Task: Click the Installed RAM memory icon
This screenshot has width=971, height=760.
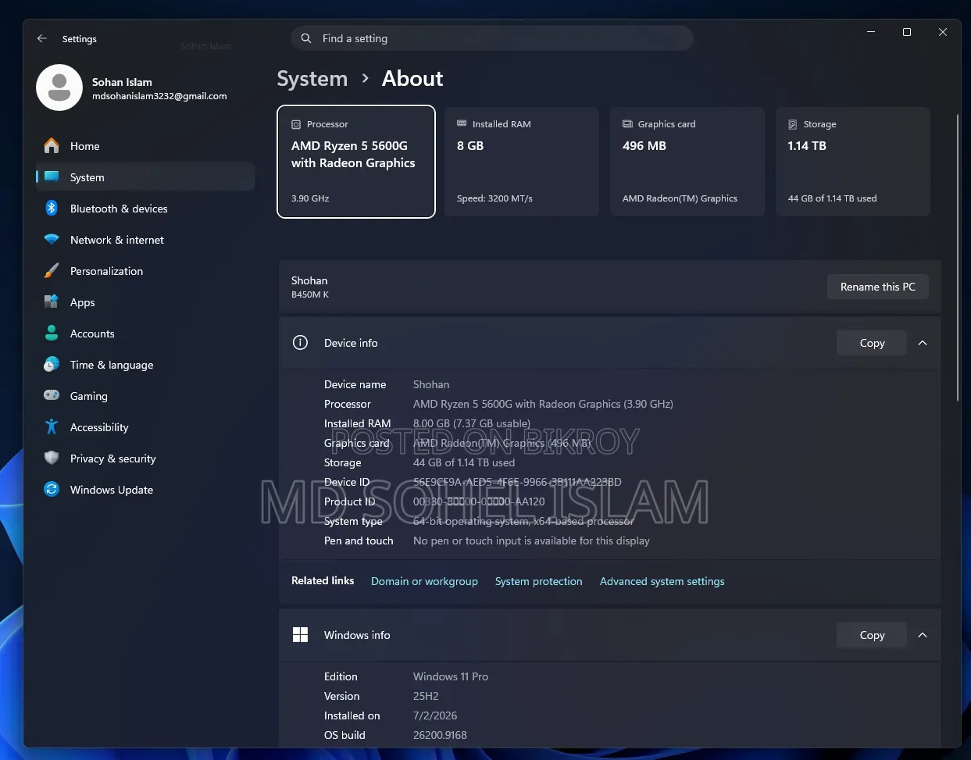Action: tap(462, 123)
